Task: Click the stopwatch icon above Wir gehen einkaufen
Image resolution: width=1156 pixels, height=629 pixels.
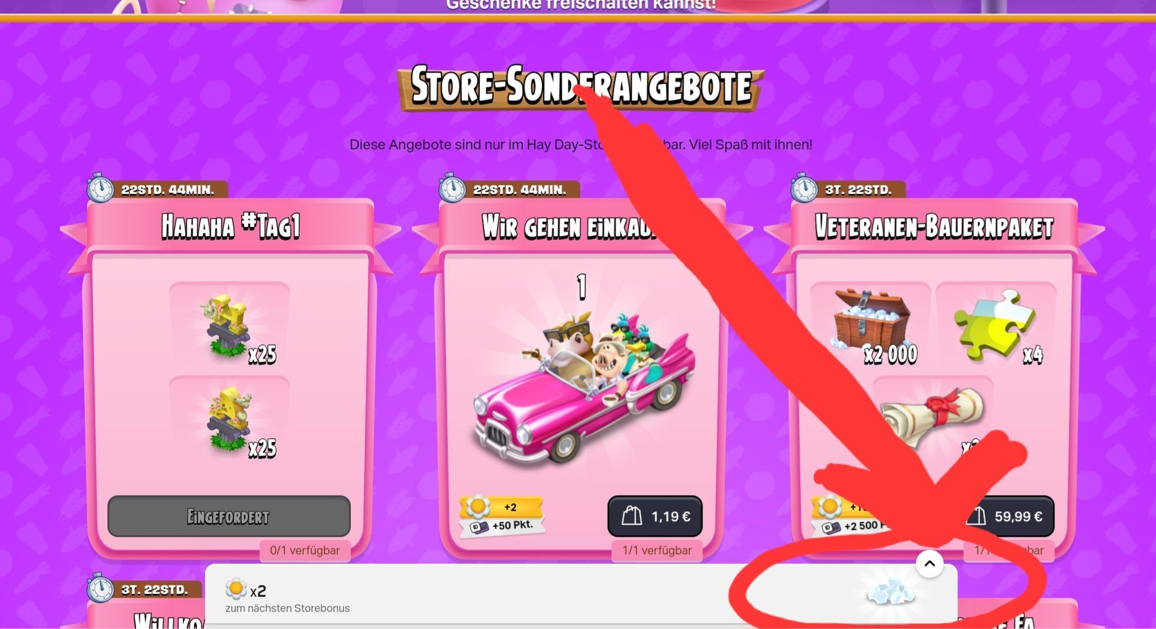Action: click(x=452, y=188)
